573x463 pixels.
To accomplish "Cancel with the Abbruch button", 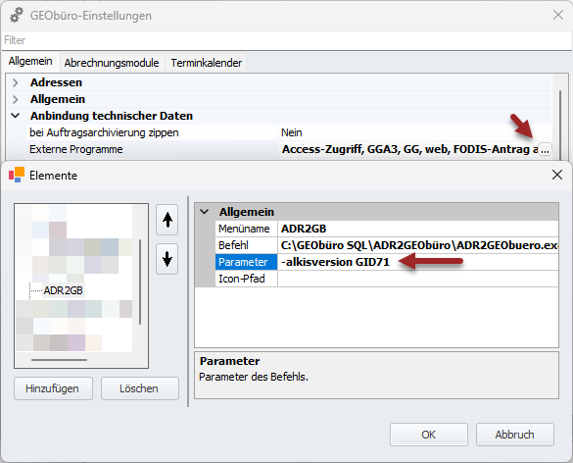I will (x=514, y=435).
